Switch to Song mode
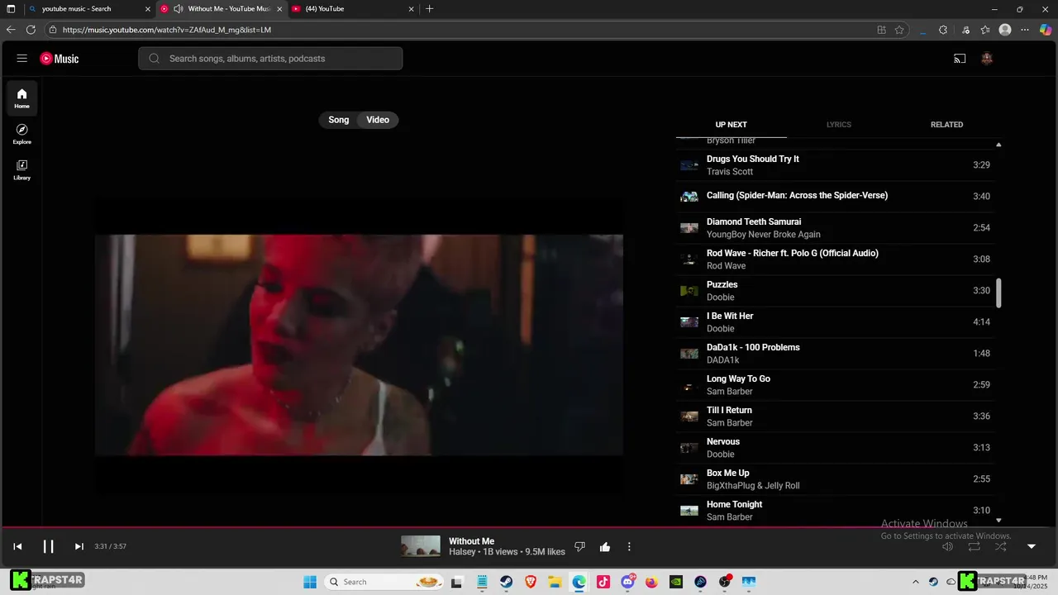 tap(339, 120)
